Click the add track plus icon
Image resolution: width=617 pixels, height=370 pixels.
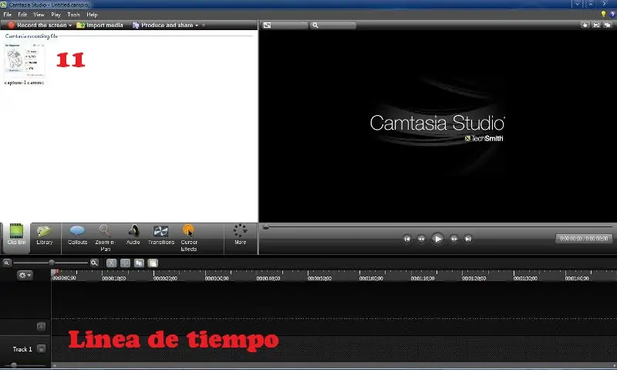pos(41,326)
